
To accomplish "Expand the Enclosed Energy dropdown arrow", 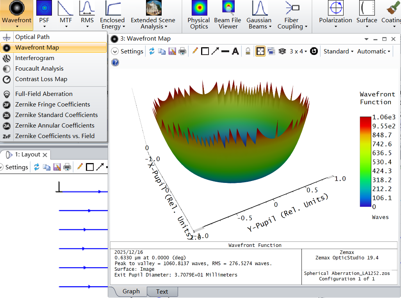I will 124,27.
